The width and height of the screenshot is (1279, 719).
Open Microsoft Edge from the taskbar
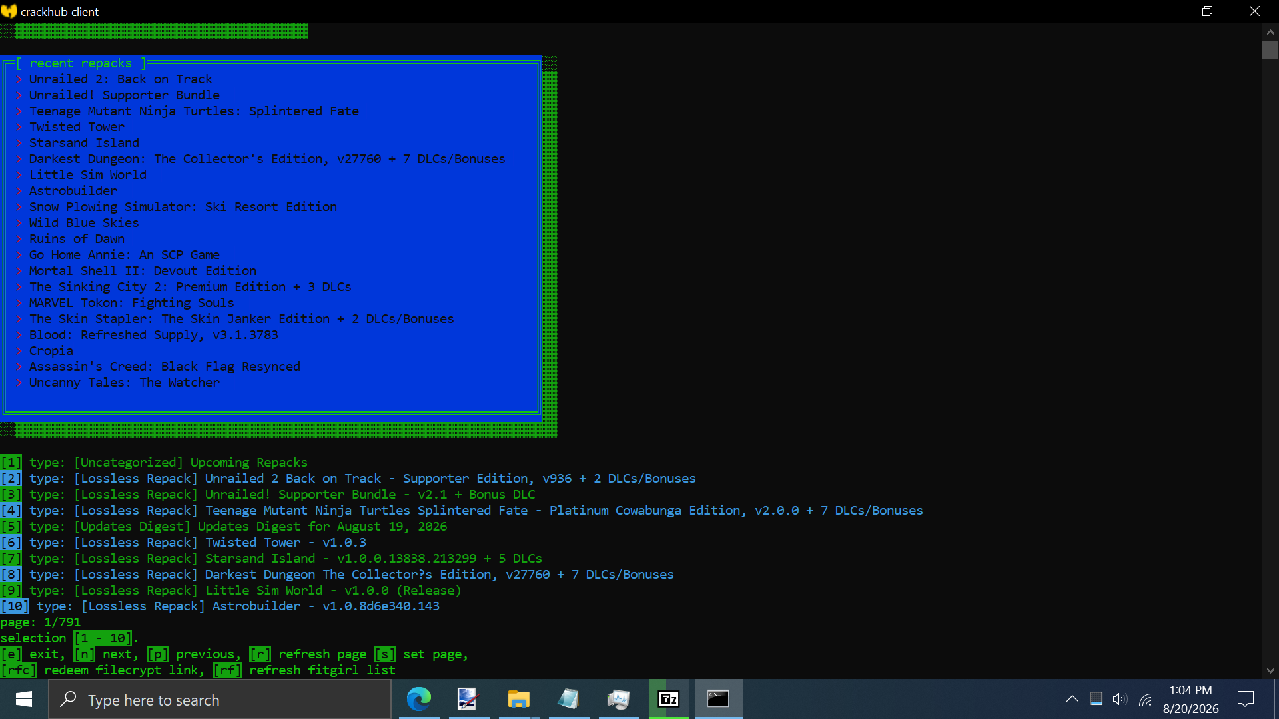click(x=419, y=699)
